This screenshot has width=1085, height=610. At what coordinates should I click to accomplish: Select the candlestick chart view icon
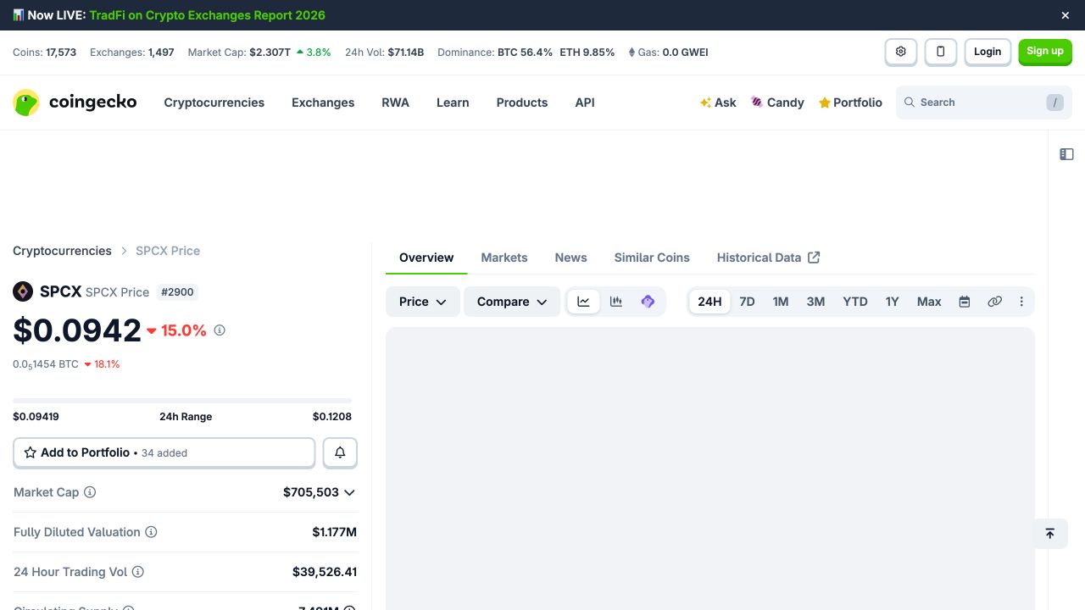[x=616, y=302]
